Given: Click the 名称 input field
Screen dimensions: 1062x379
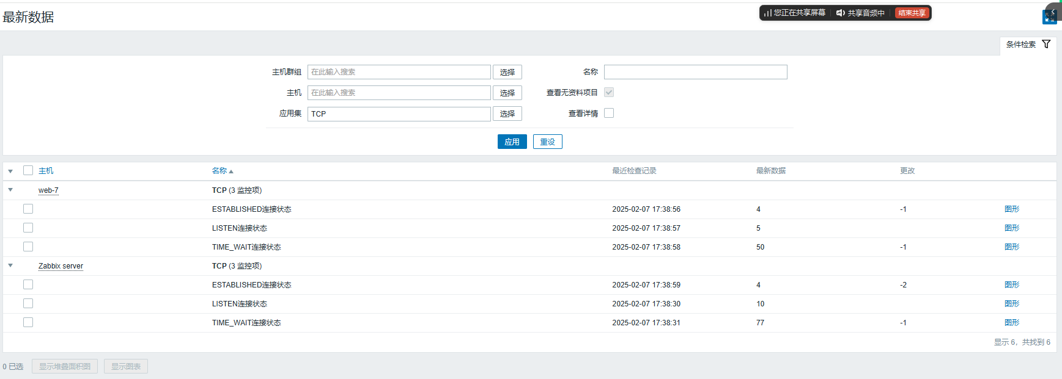Looking at the screenshot, I should (696, 72).
